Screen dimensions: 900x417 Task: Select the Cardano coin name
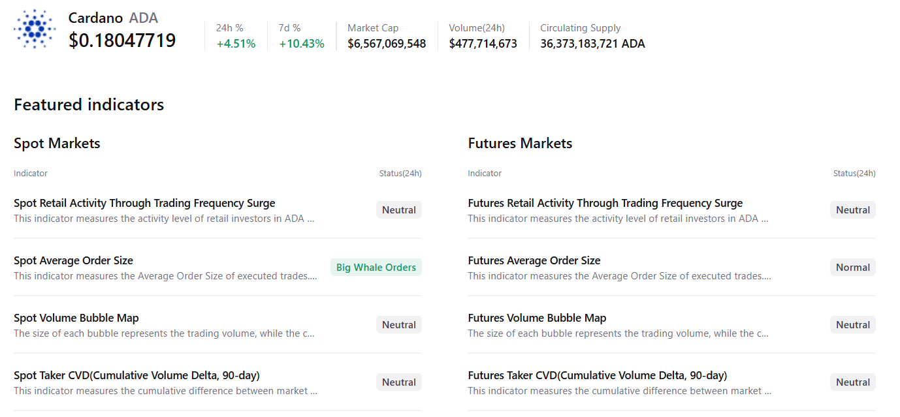(95, 18)
